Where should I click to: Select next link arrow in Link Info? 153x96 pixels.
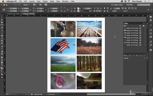[147, 58]
